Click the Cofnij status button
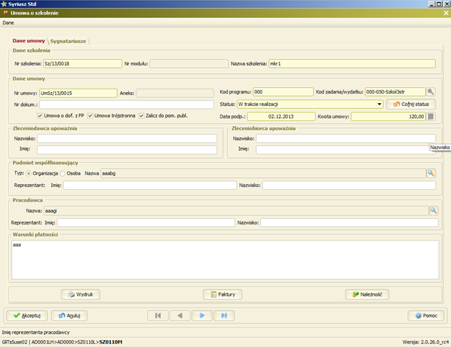 pos(411,104)
